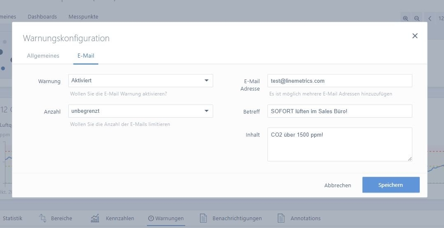This screenshot has height=228, width=444.
Task: Click the Benachrichtigungen document icon
Action: pos(203,218)
